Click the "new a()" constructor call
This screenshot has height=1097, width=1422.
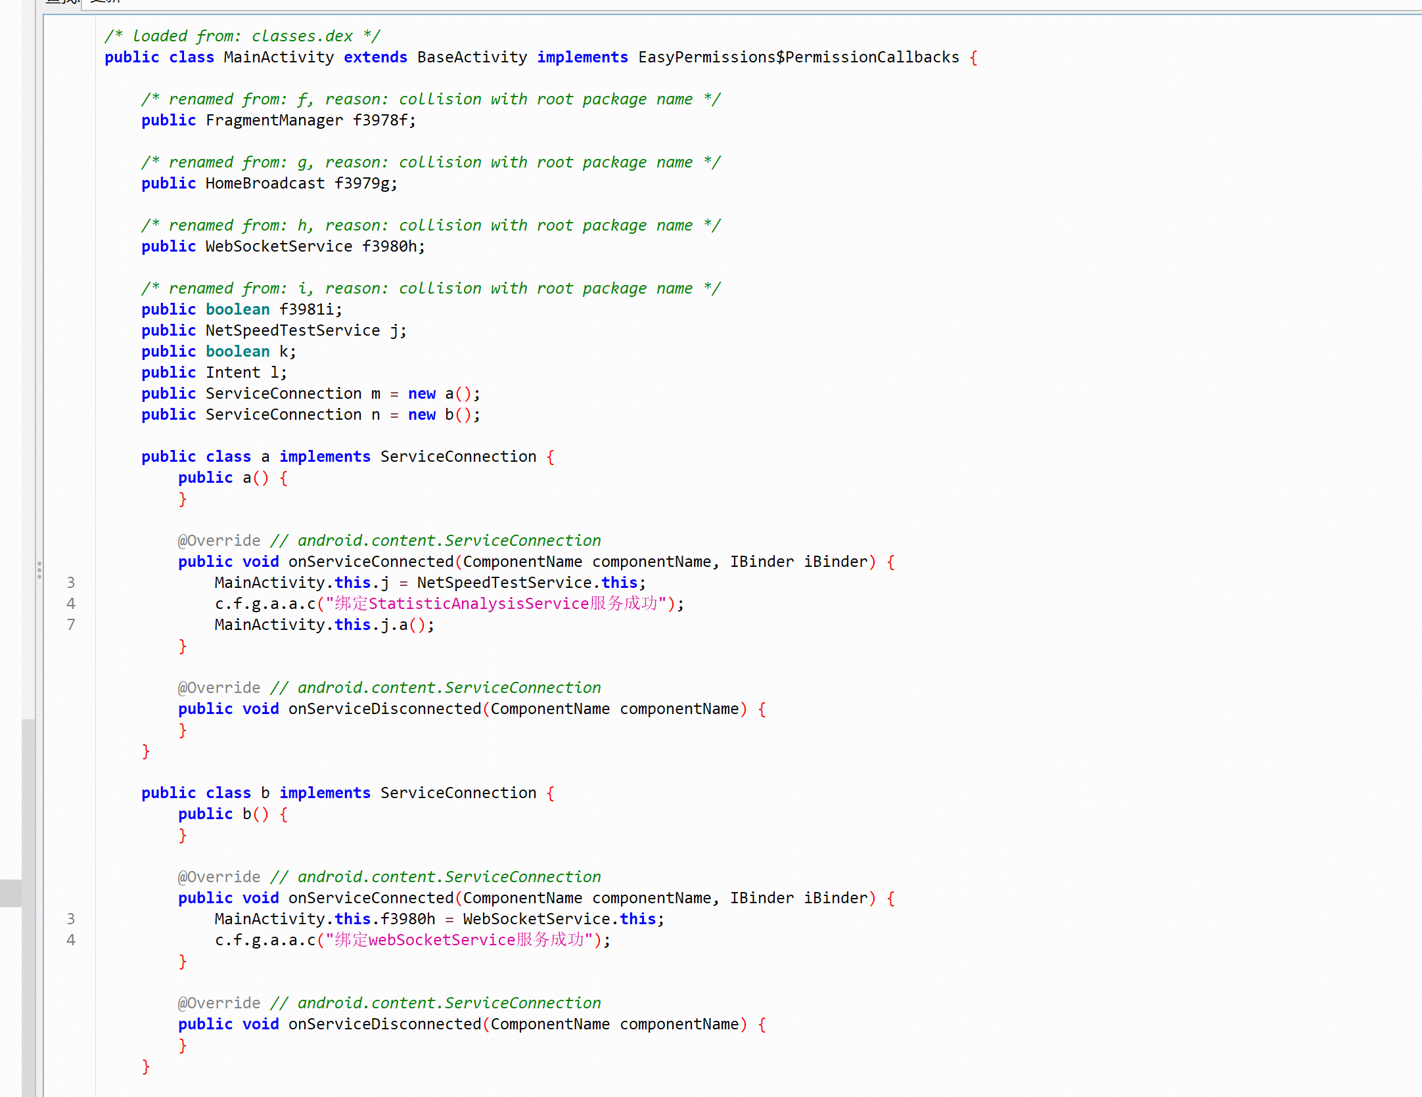[x=440, y=394]
